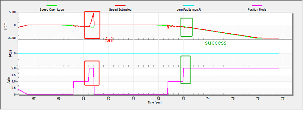This screenshot has height=129, width=303.
Task: Click the magenta Position Mode legend swatch
Action: 257,5
